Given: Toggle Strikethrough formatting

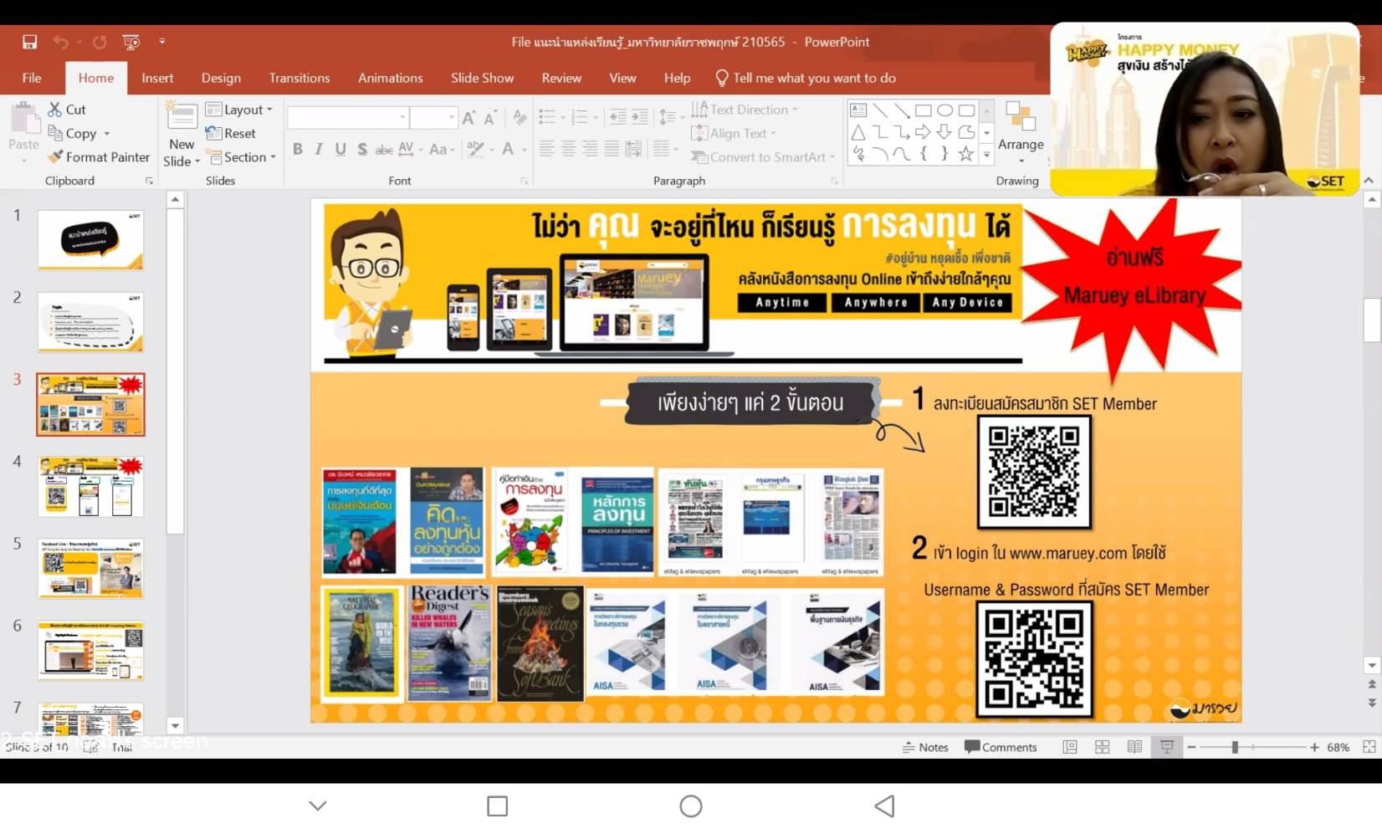Looking at the screenshot, I should [384, 149].
